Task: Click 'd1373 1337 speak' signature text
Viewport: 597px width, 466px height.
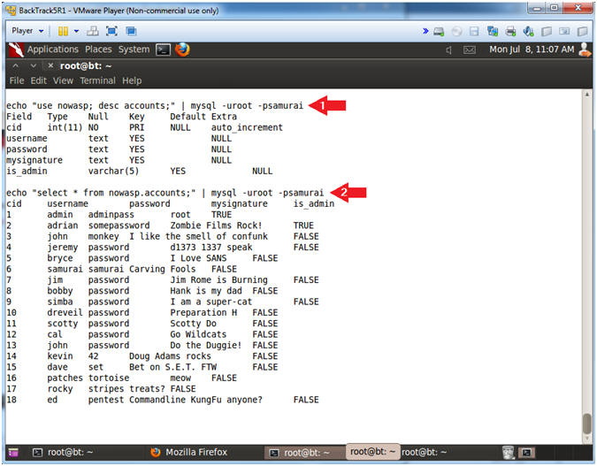Action: point(210,248)
